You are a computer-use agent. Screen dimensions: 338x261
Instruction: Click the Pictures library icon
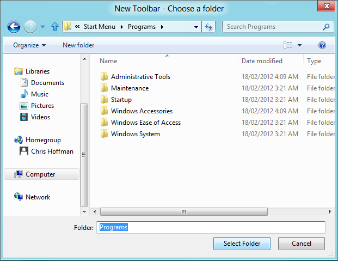click(24, 106)
